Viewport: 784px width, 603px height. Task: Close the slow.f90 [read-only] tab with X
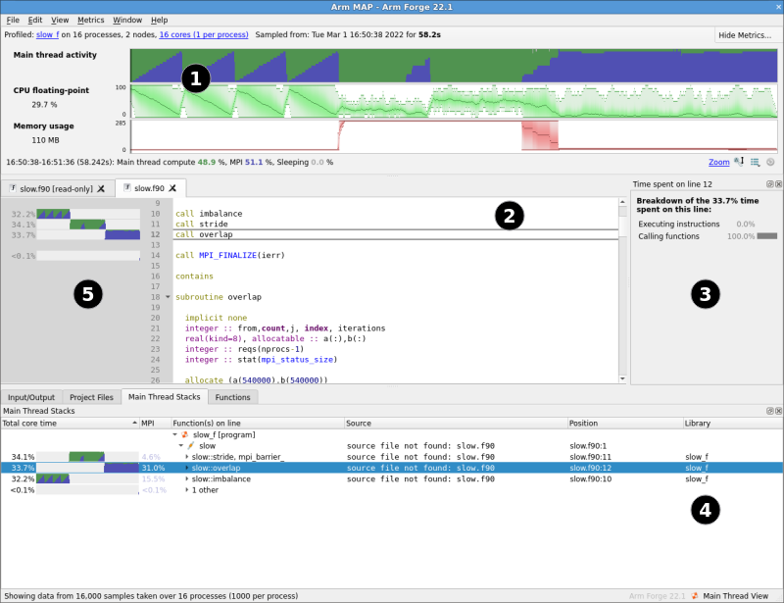[x=101, y=188]
